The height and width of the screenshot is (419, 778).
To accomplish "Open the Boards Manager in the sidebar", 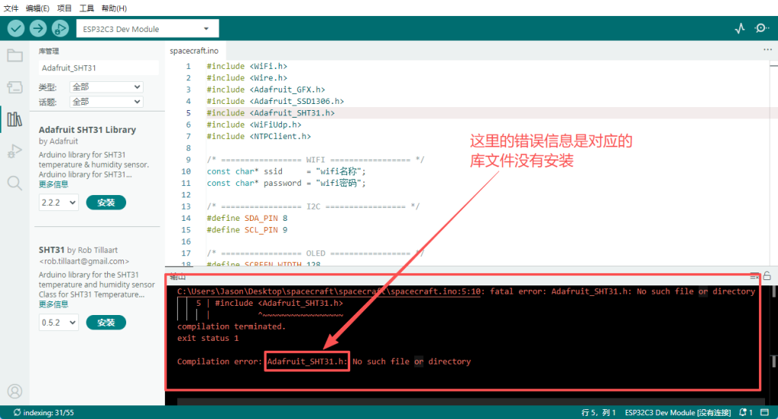I will pos(14,87).
